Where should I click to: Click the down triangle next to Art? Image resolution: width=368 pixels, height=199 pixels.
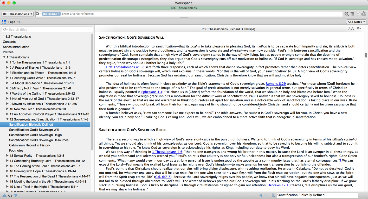pyautogui.click(x=16, y=195)
